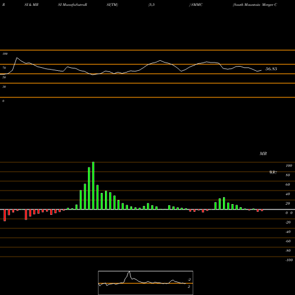Click the RSI axis label 50

pyautogui.click(x=4, y=77)
